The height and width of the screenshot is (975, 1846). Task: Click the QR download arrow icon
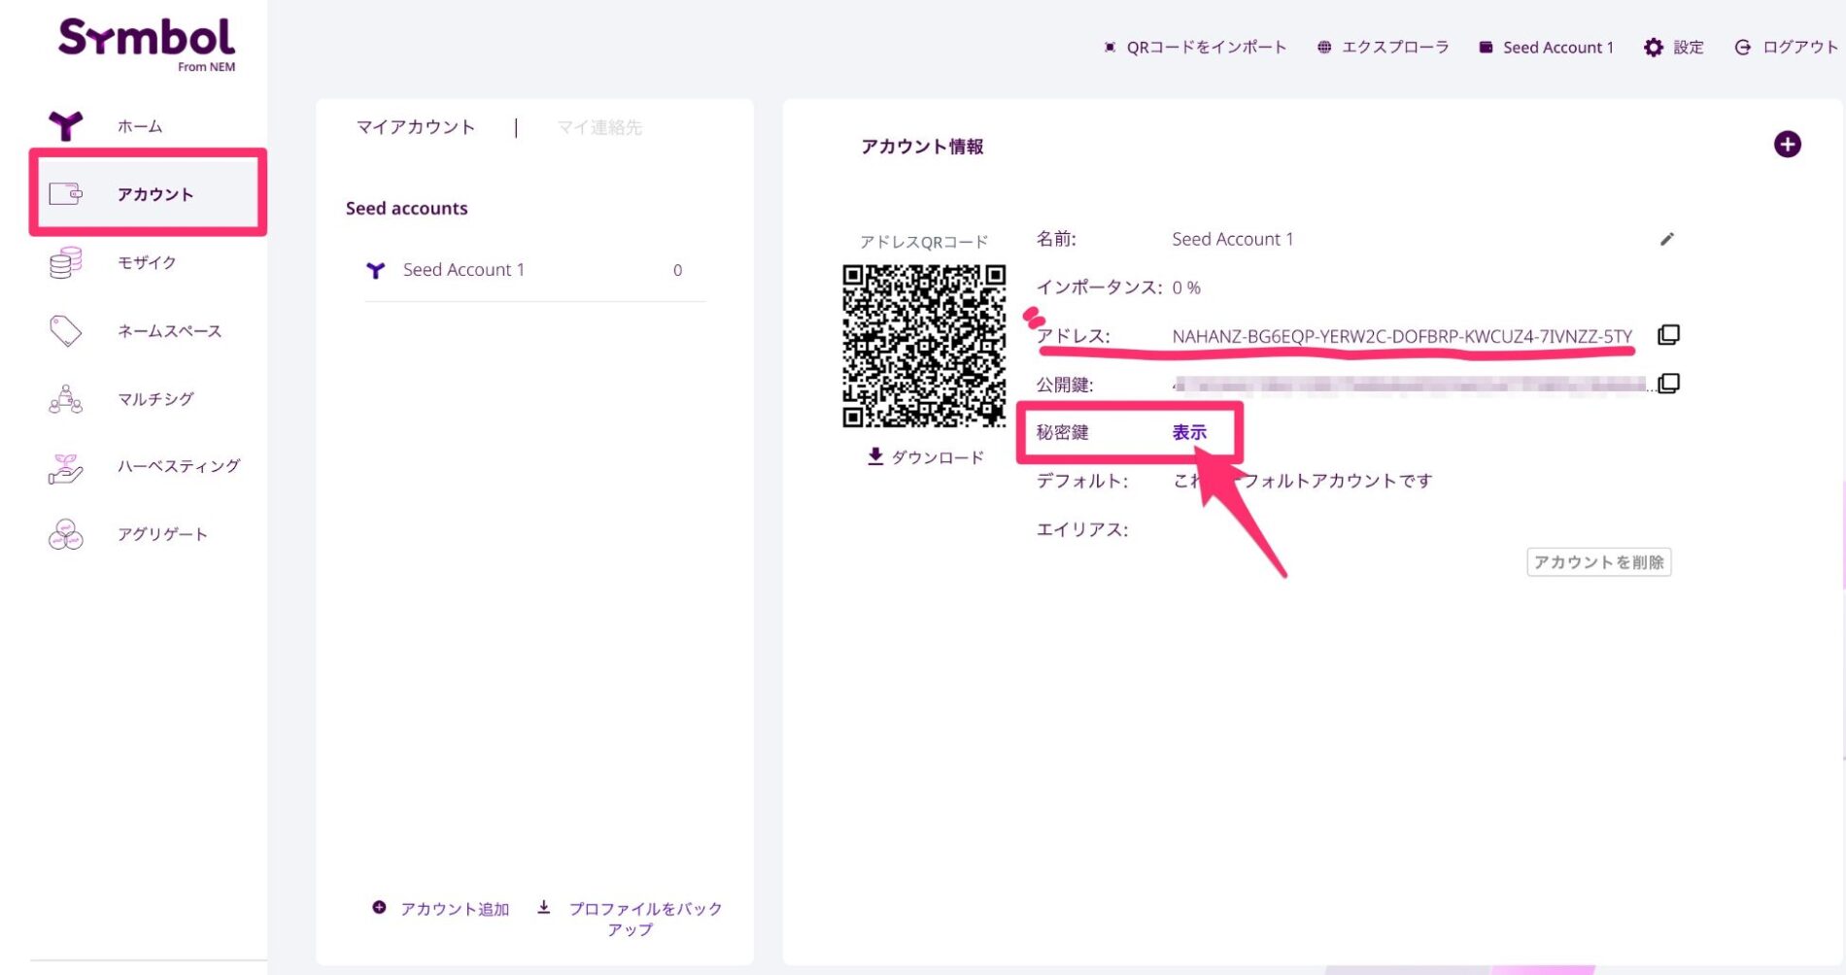(x=875, y=456)
